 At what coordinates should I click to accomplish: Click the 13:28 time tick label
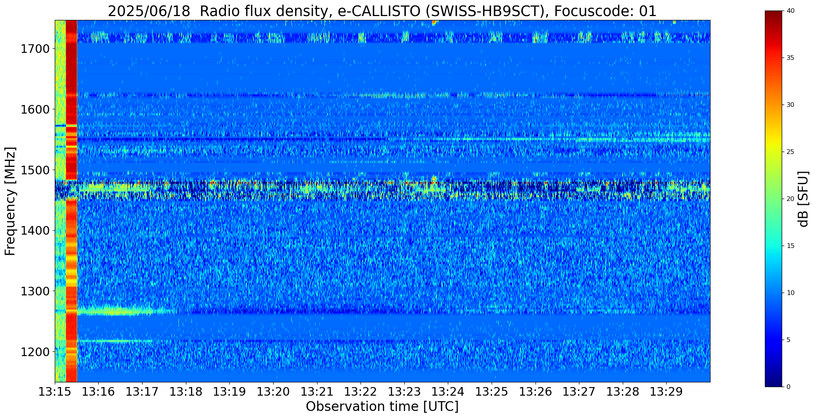coord(623,392)
